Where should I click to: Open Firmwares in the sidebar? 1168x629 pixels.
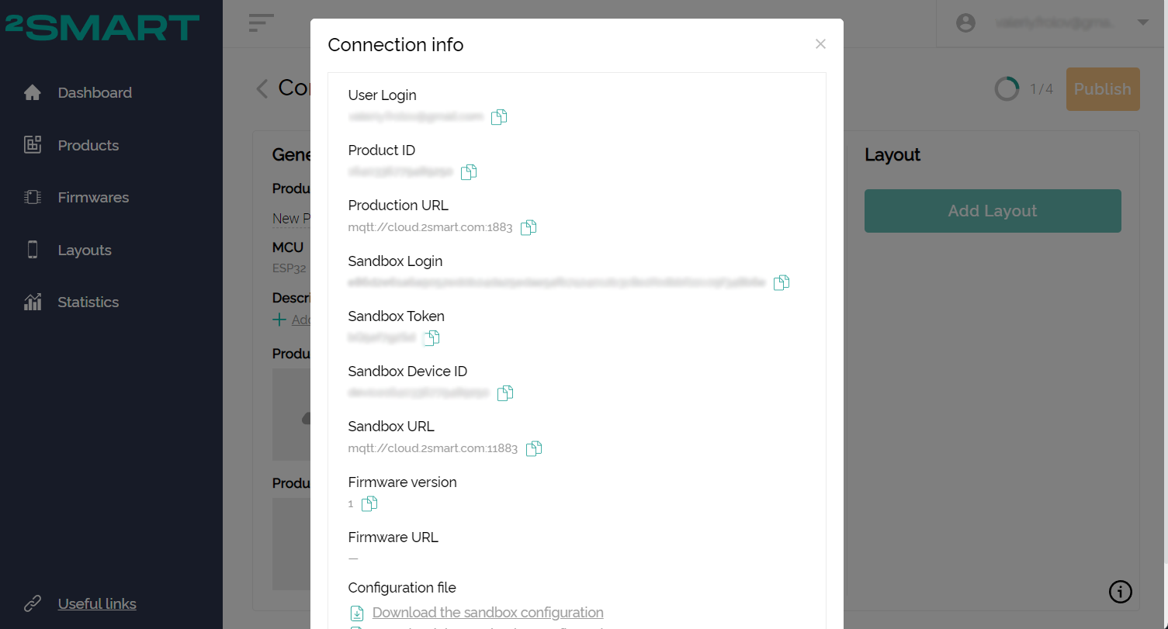click(x=93, y=197)
